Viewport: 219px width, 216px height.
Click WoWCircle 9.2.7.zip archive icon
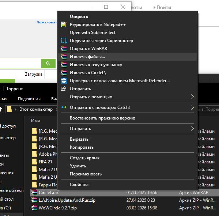click(34, 208)
